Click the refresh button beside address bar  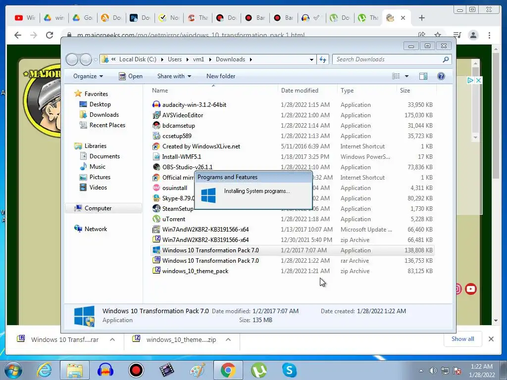click(x=322, y=59)
